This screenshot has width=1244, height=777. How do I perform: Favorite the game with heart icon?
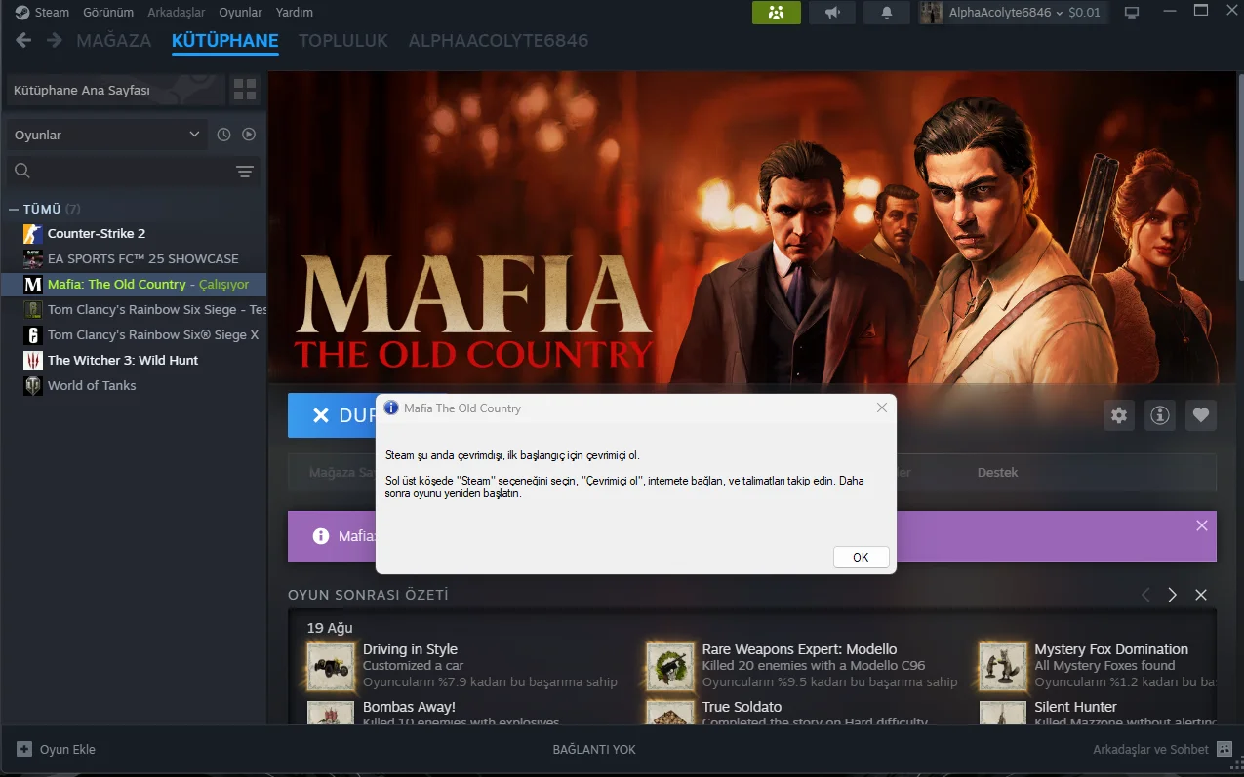point(1201,415)
